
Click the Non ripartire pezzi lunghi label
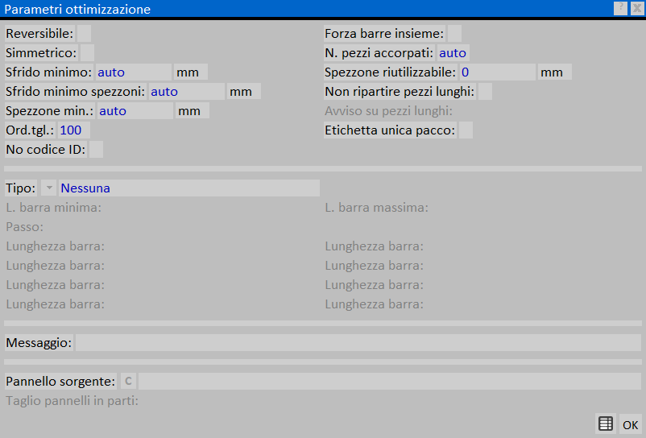pos(400,92)
